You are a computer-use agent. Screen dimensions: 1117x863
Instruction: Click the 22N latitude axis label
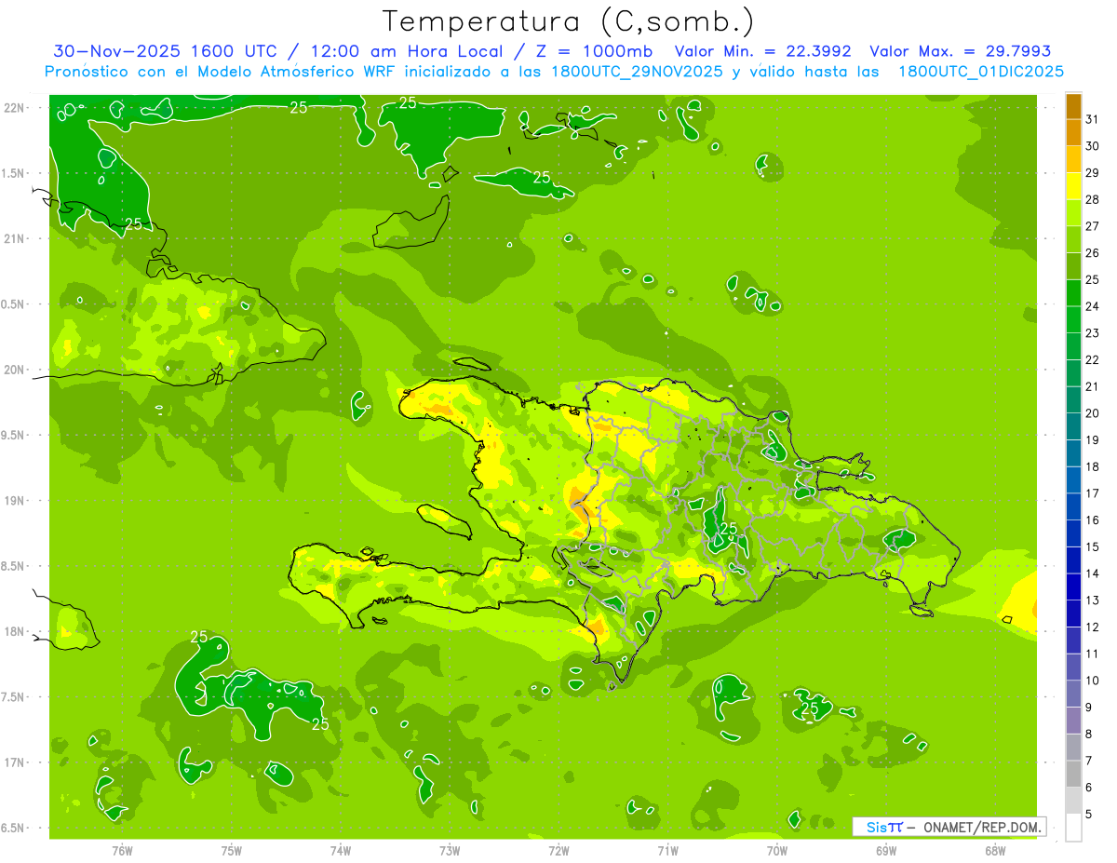pyautogui.click(x=14, y=108)
